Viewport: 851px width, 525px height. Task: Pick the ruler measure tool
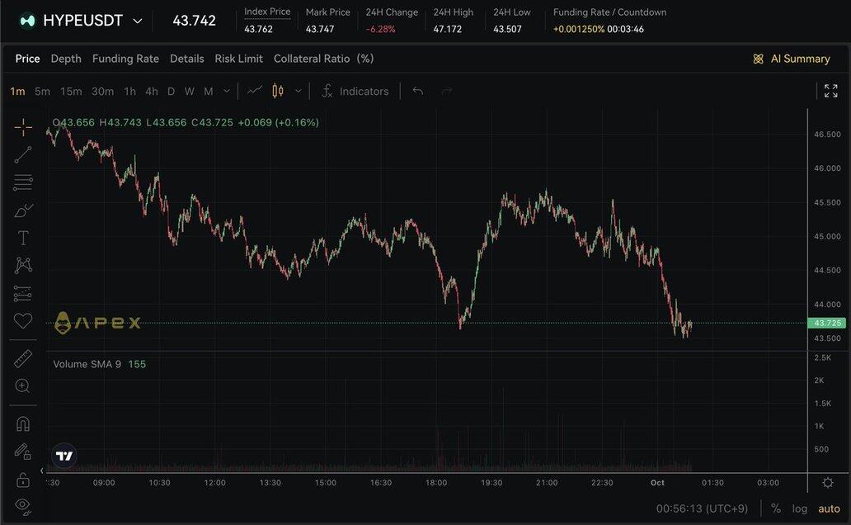(23, 357)
